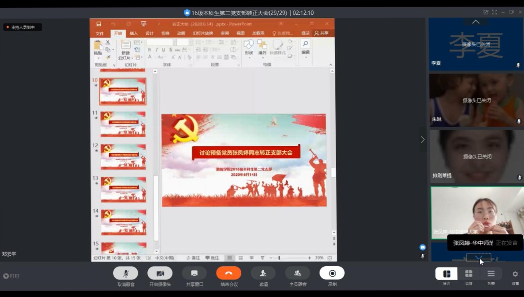
Task: Open the 幻灯片放映 ribbon tab
Action: coord(203,33)
